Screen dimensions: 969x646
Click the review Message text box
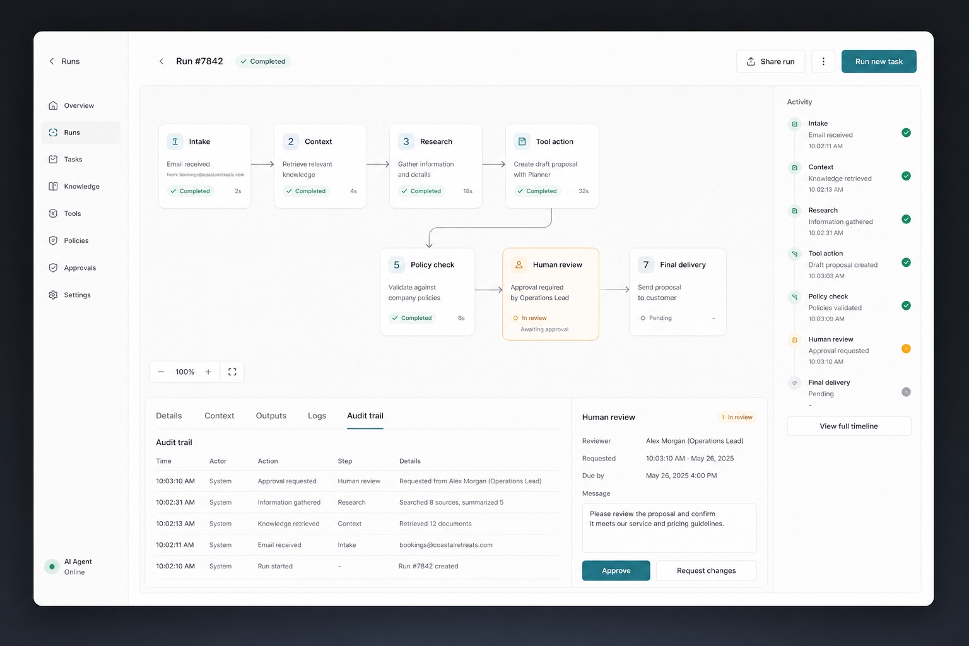[669, 527]
